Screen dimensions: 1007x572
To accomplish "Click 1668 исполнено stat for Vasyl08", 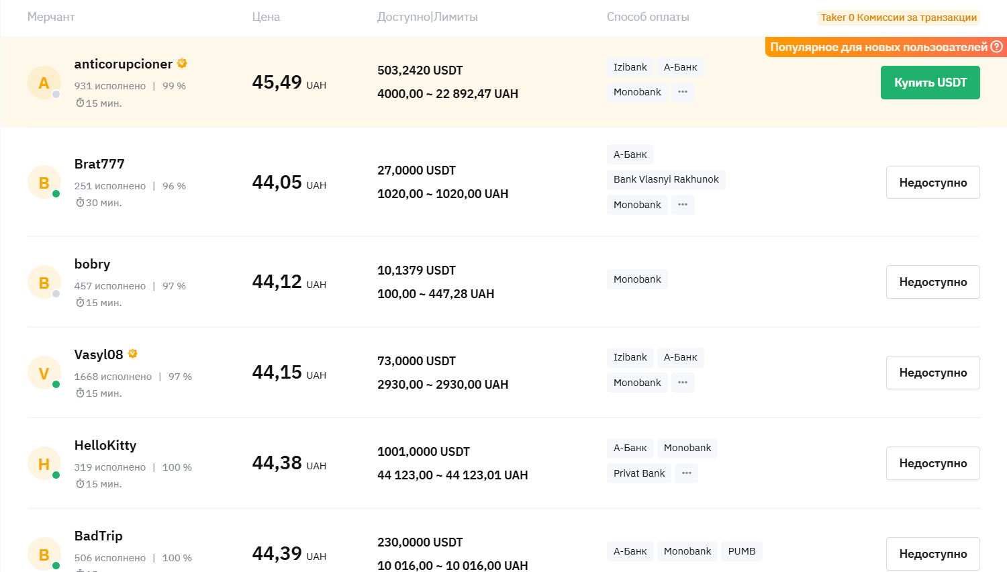I will [113, 377].
